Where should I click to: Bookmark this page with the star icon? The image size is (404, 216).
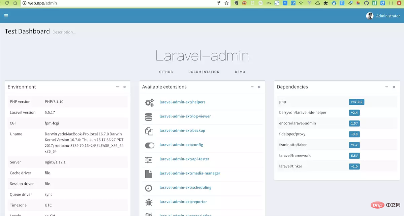[x=226, y=3]
